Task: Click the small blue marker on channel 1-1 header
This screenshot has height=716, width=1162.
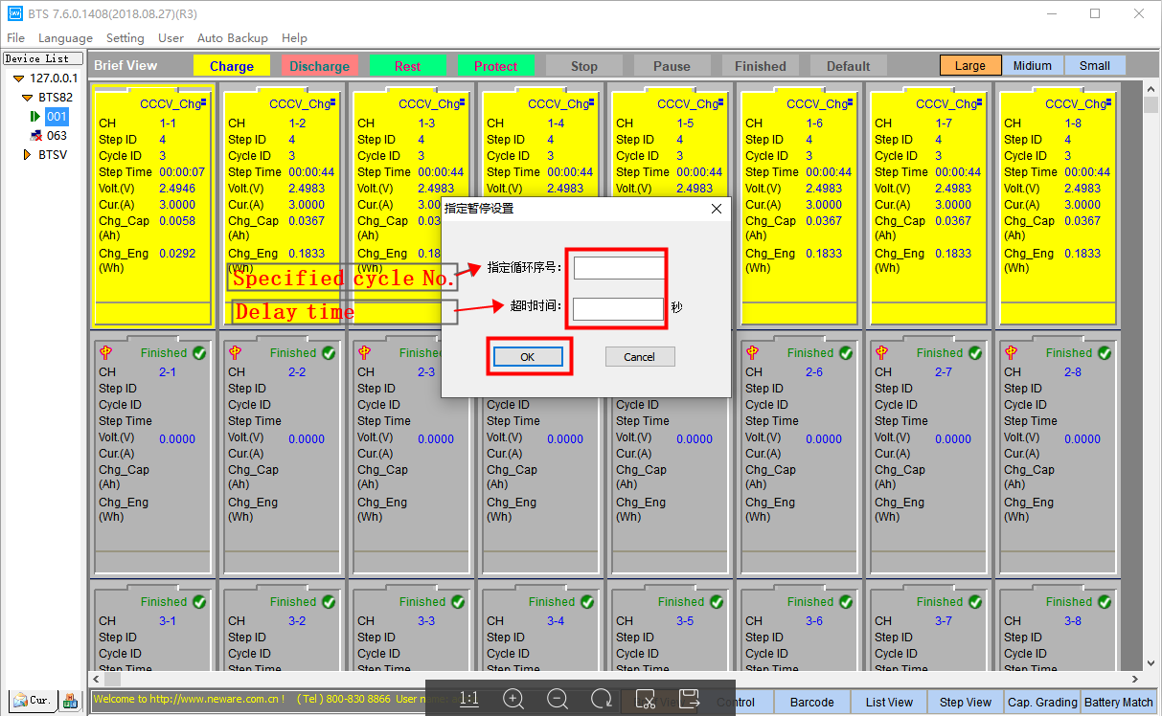Action: [202, 101]
